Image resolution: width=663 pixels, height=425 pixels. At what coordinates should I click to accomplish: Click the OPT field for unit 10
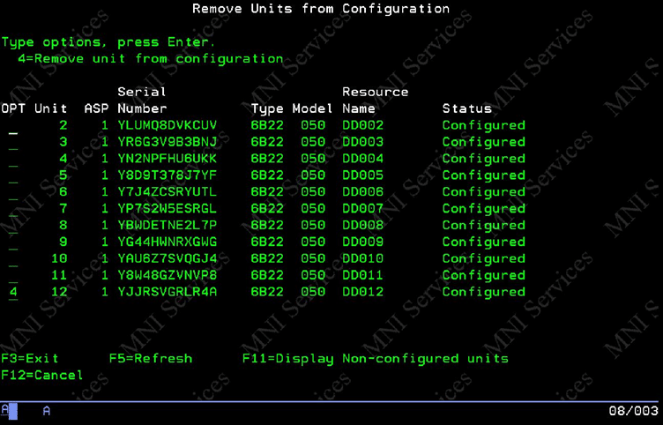click(12, 259)
